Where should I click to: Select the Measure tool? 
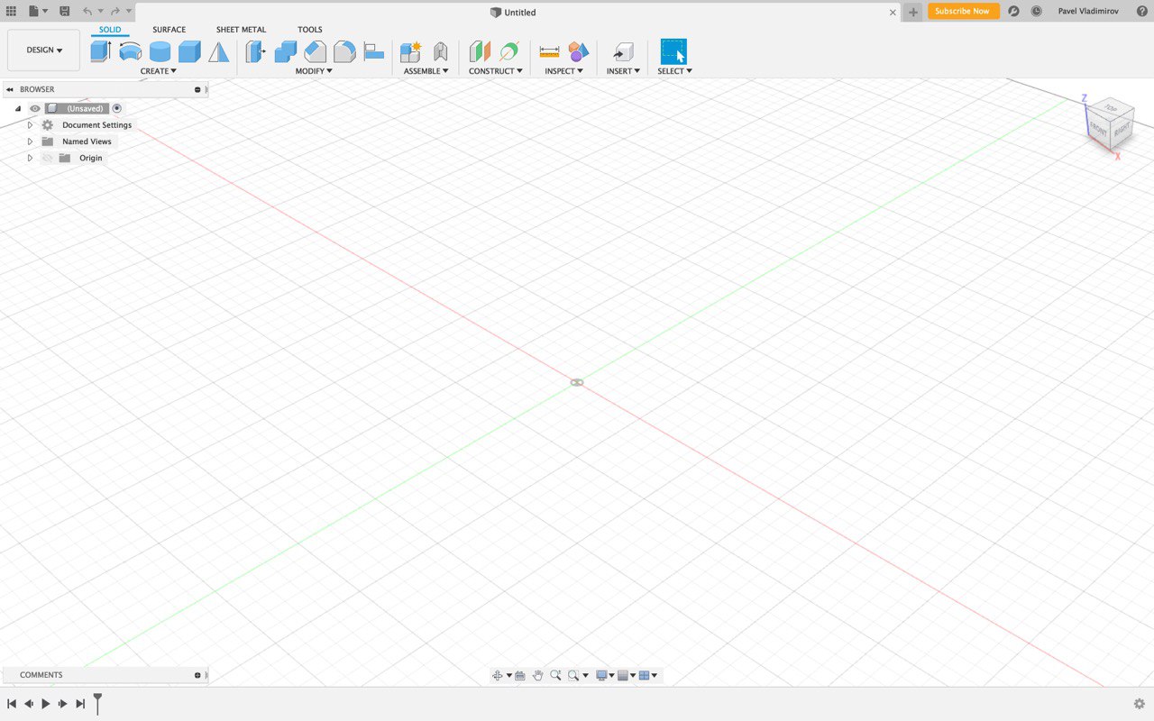coord(549,51)
